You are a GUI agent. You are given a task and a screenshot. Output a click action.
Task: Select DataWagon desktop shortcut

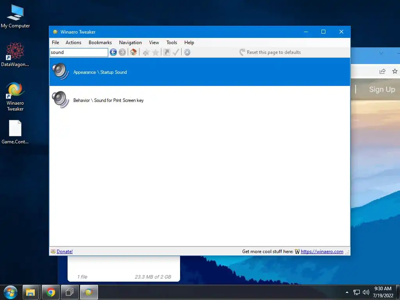coord(15,55)
